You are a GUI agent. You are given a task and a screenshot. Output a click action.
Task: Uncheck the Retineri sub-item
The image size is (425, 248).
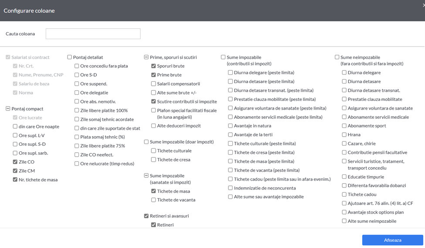pyautogui.click(x=154, y=225)
